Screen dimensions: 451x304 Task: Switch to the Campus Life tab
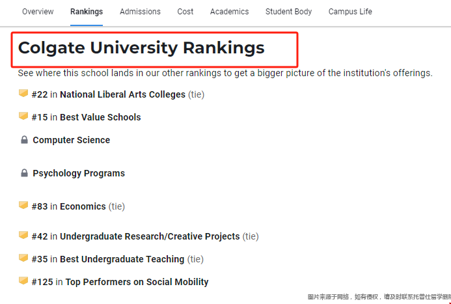[350, 12]
